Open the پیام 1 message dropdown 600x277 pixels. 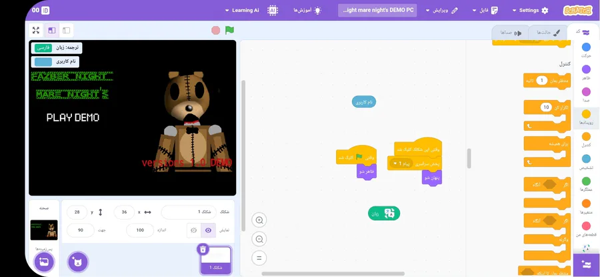click(401, 164)
